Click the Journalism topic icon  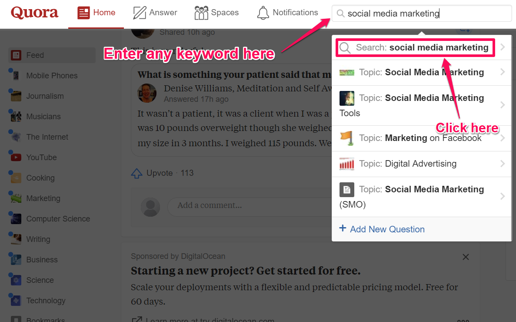tap(16, 96)
